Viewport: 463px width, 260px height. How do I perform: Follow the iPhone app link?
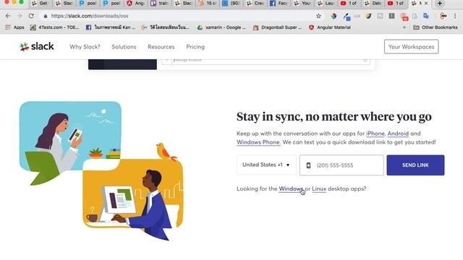[375, 134]
